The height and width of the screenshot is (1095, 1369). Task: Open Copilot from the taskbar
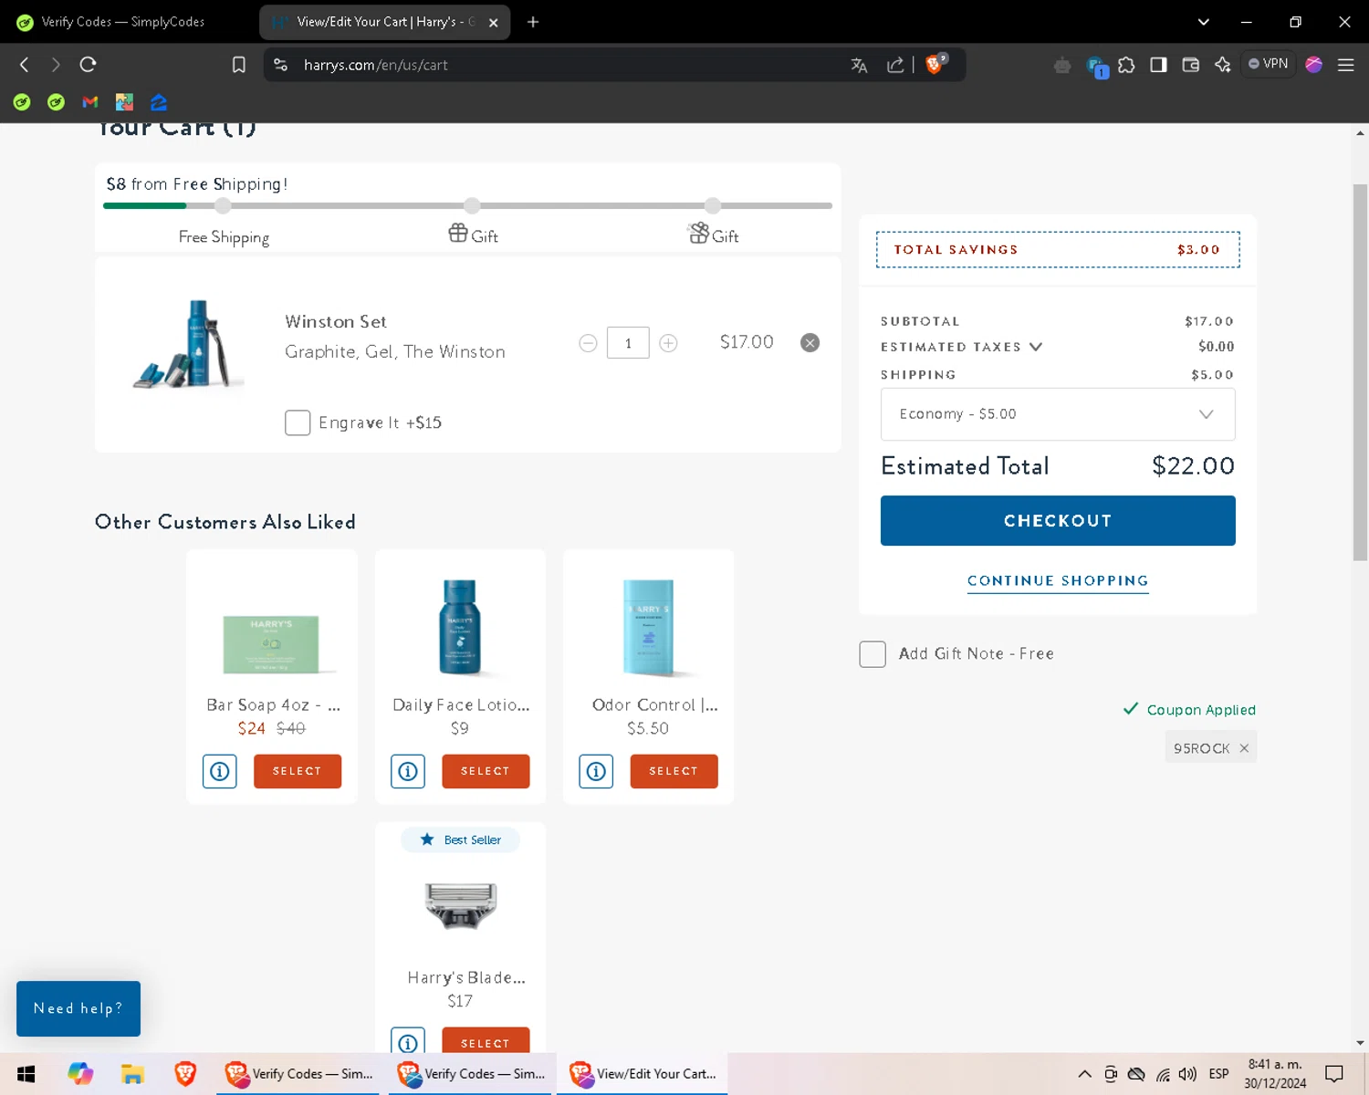click(80, 1074)
